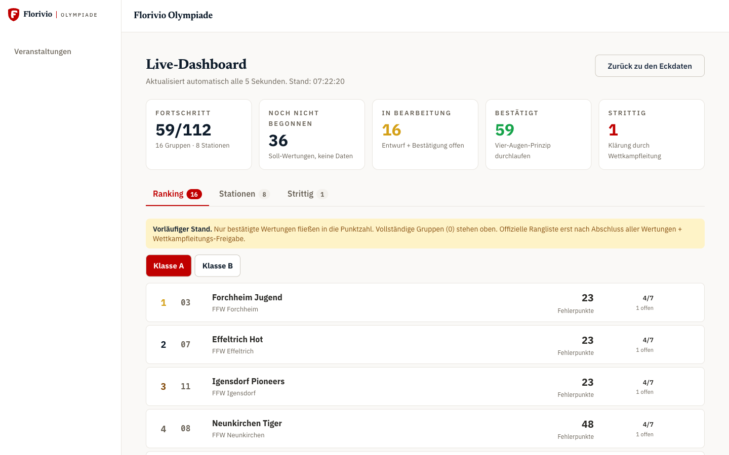Click FFW Igensdorf subtitle text
Image resolution: width=729 pixels, height=455 pixels.
coord(234,393)
